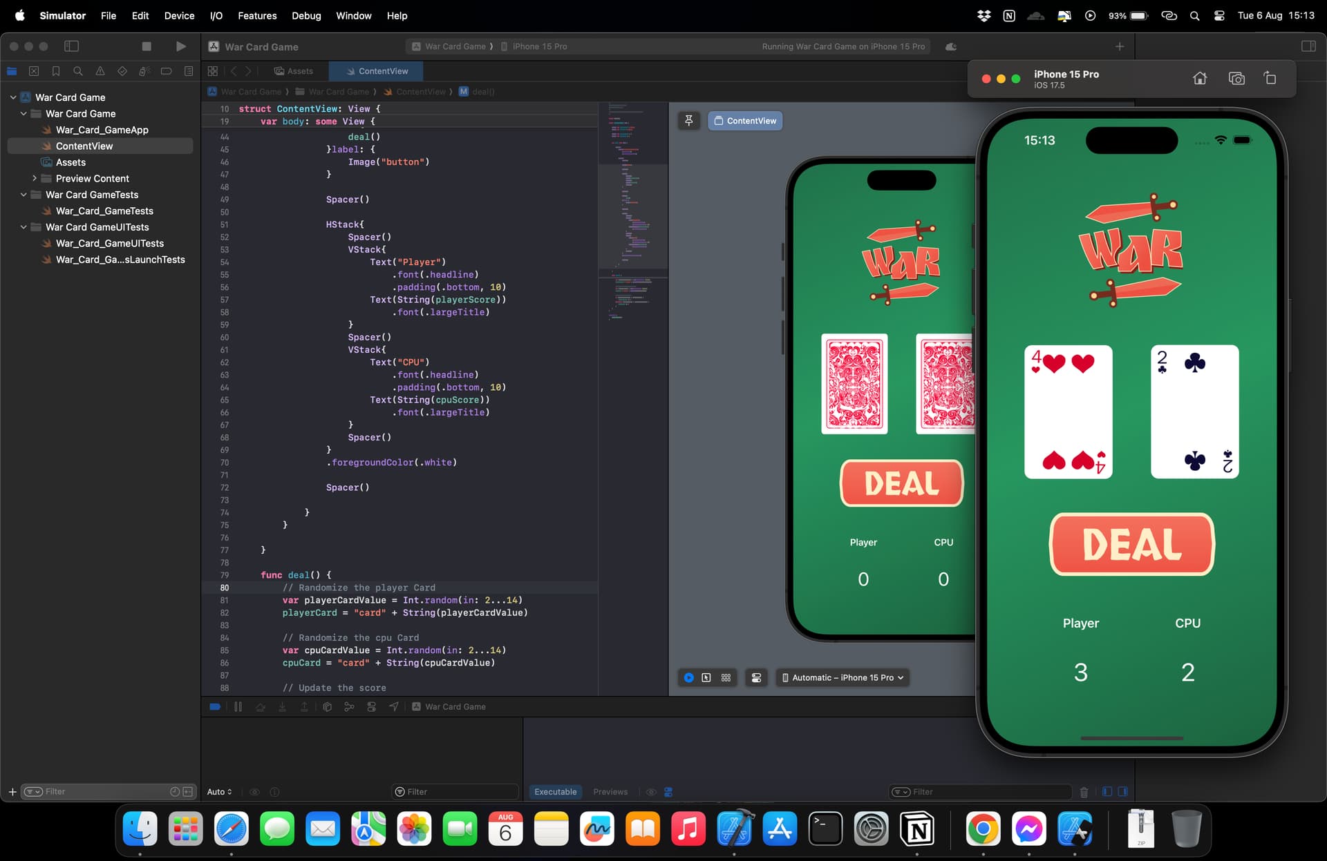
Task: Toggle the variables view pane
Action: (x=1107, y=792)
